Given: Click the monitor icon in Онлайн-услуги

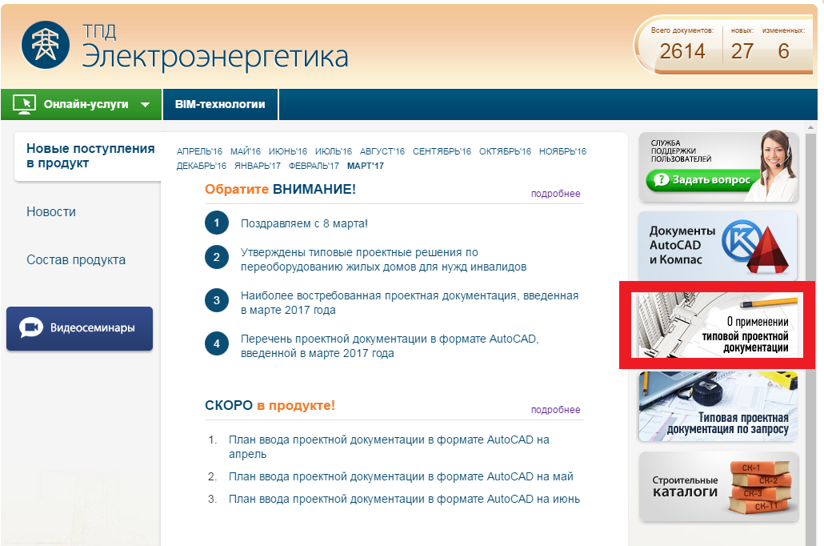Looking at the screenshot, I should 25,104.
